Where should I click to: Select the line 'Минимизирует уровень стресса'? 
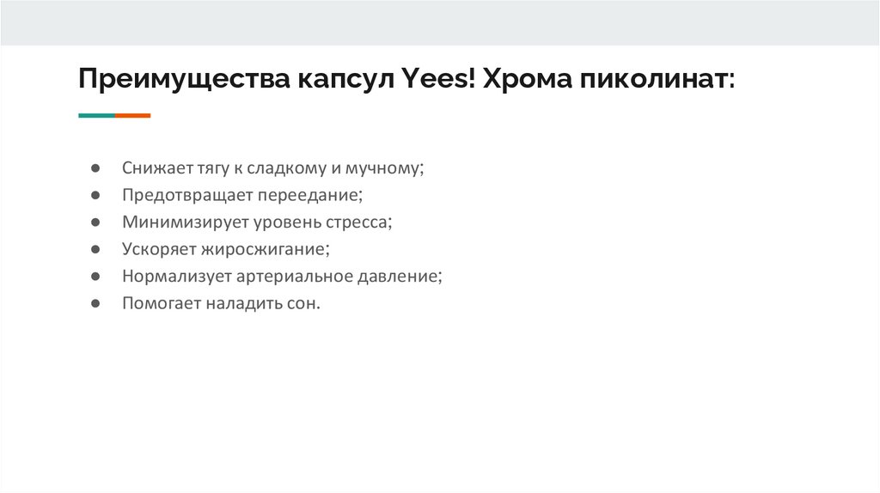pos(256,222)
